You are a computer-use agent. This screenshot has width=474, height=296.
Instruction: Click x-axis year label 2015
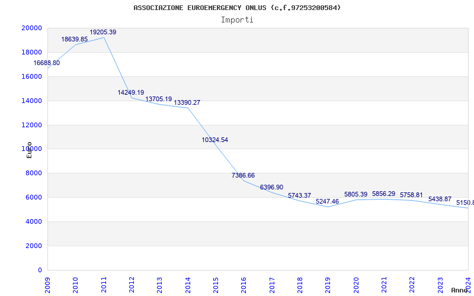click(216, 284)
